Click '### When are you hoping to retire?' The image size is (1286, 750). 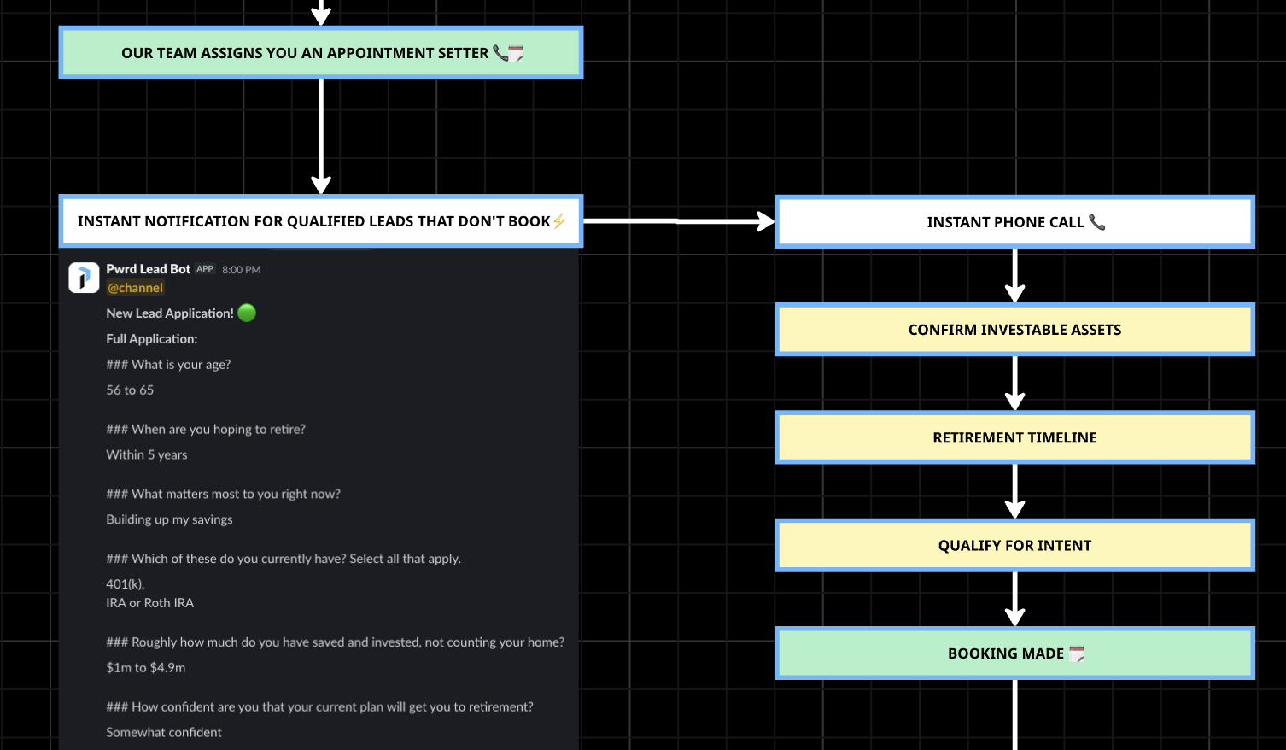pos(206,430)
